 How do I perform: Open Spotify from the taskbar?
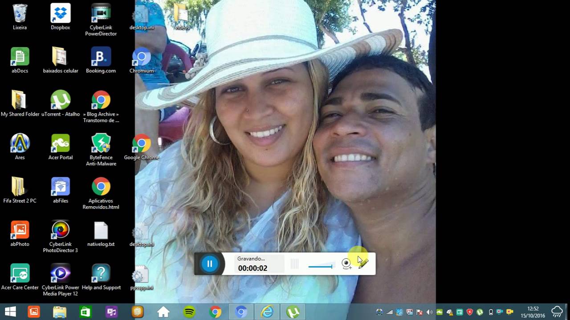pyautogui.click(x=189, y=312)
